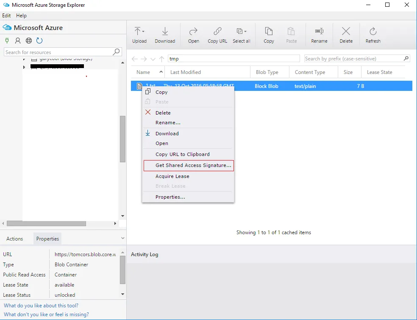
Task: Open the recent locations chevron dropdown
Action: [153, 59]
